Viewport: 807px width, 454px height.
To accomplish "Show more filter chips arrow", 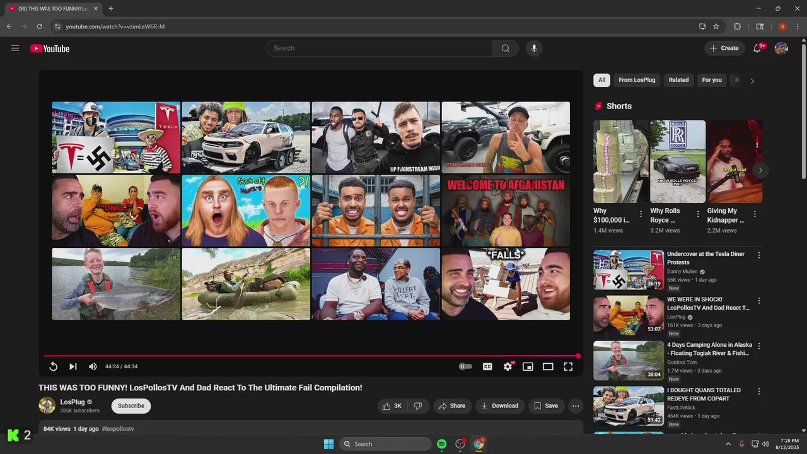I will tap(752, 81).
